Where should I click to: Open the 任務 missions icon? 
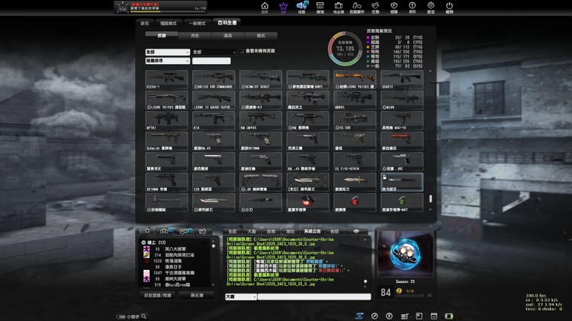[375, 7]
